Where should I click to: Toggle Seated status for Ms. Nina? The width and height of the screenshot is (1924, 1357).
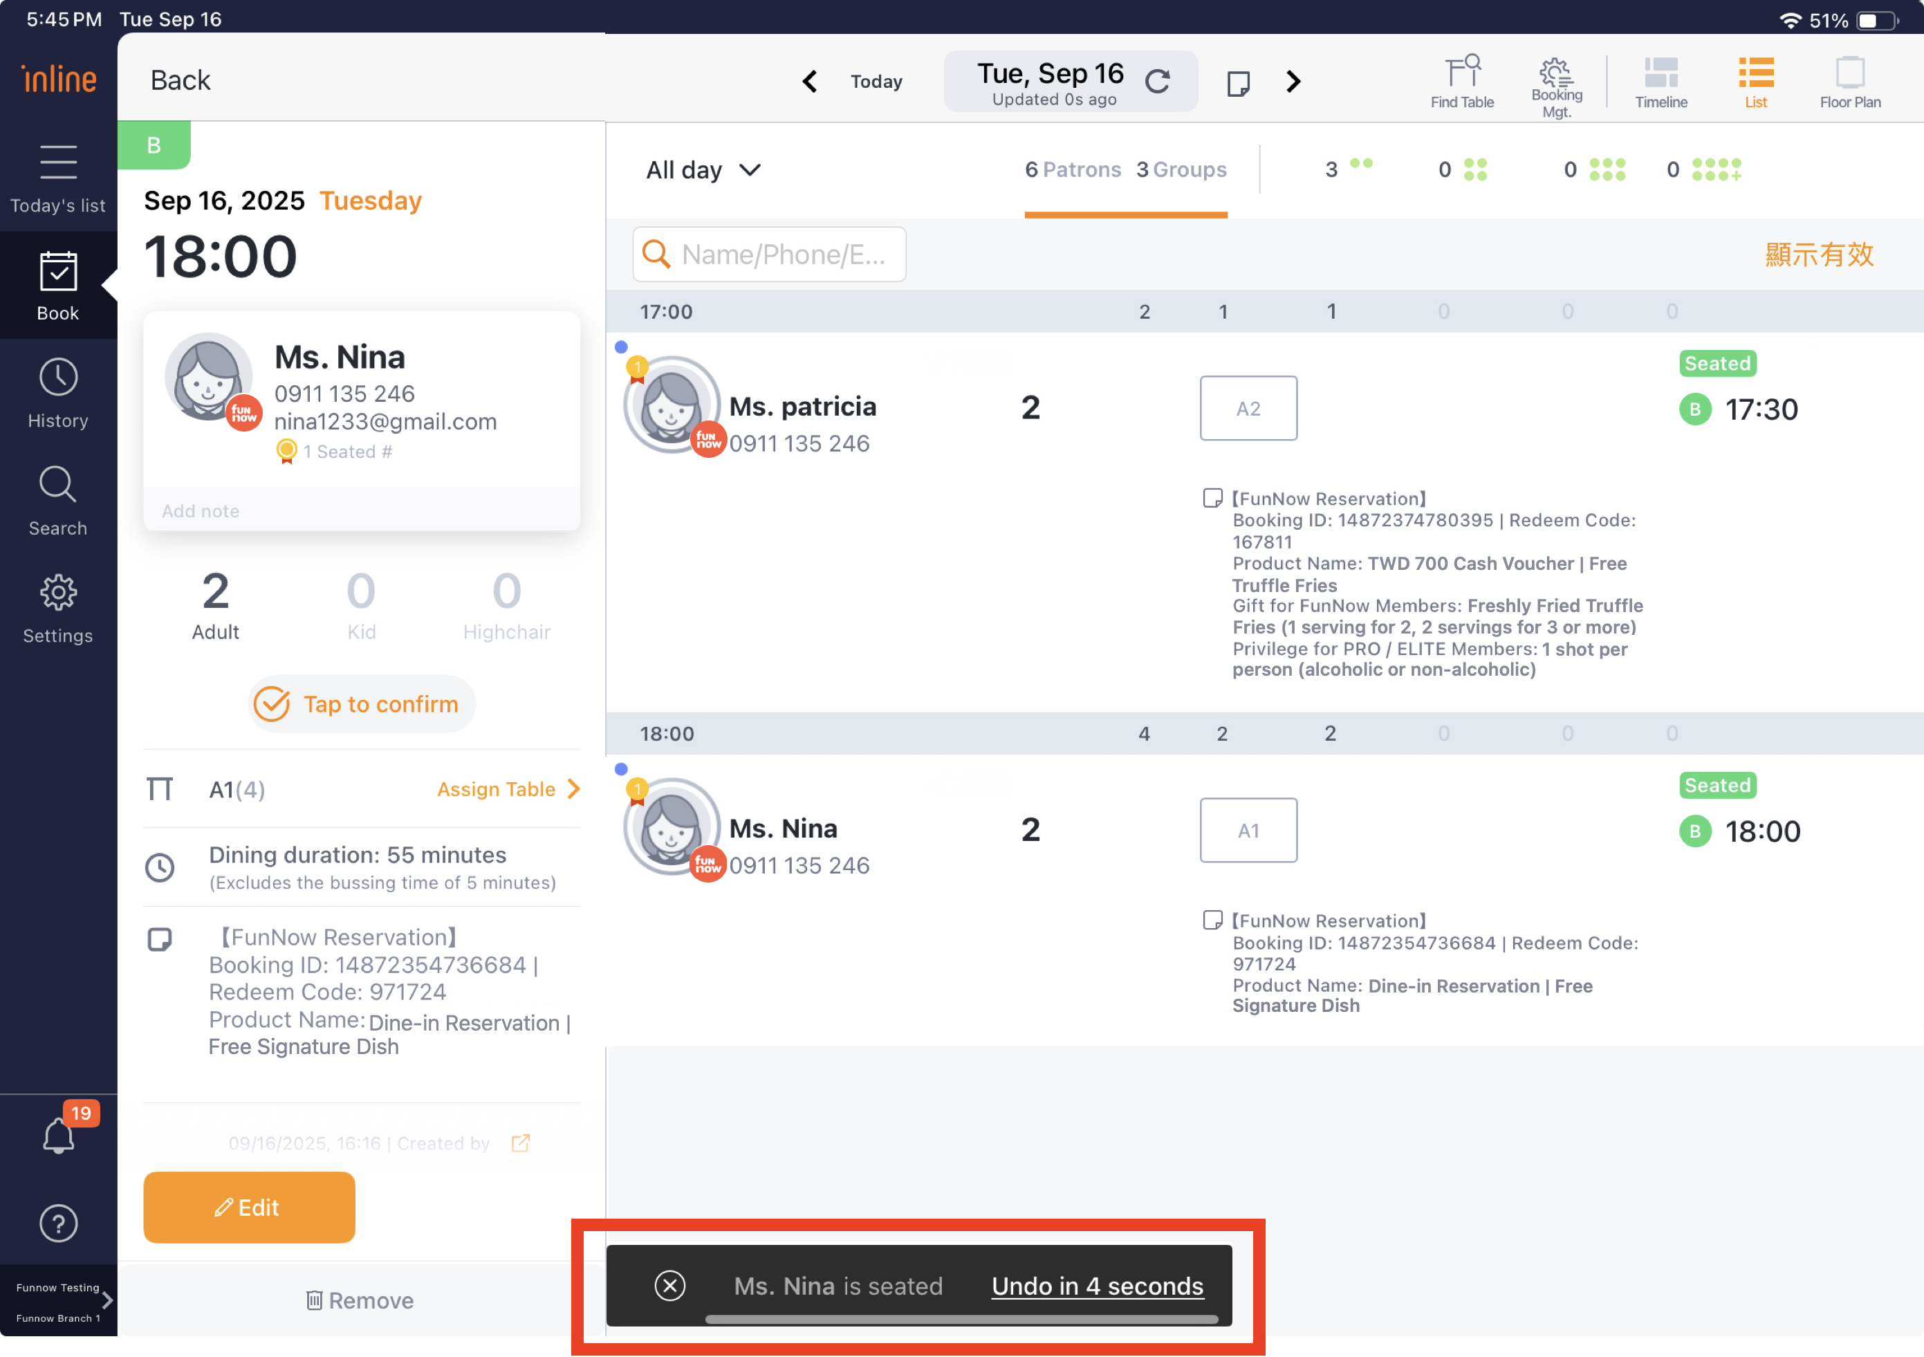click(1717, 786)
